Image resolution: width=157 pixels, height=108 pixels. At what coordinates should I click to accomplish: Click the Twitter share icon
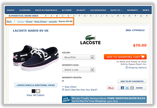point(127,88)
